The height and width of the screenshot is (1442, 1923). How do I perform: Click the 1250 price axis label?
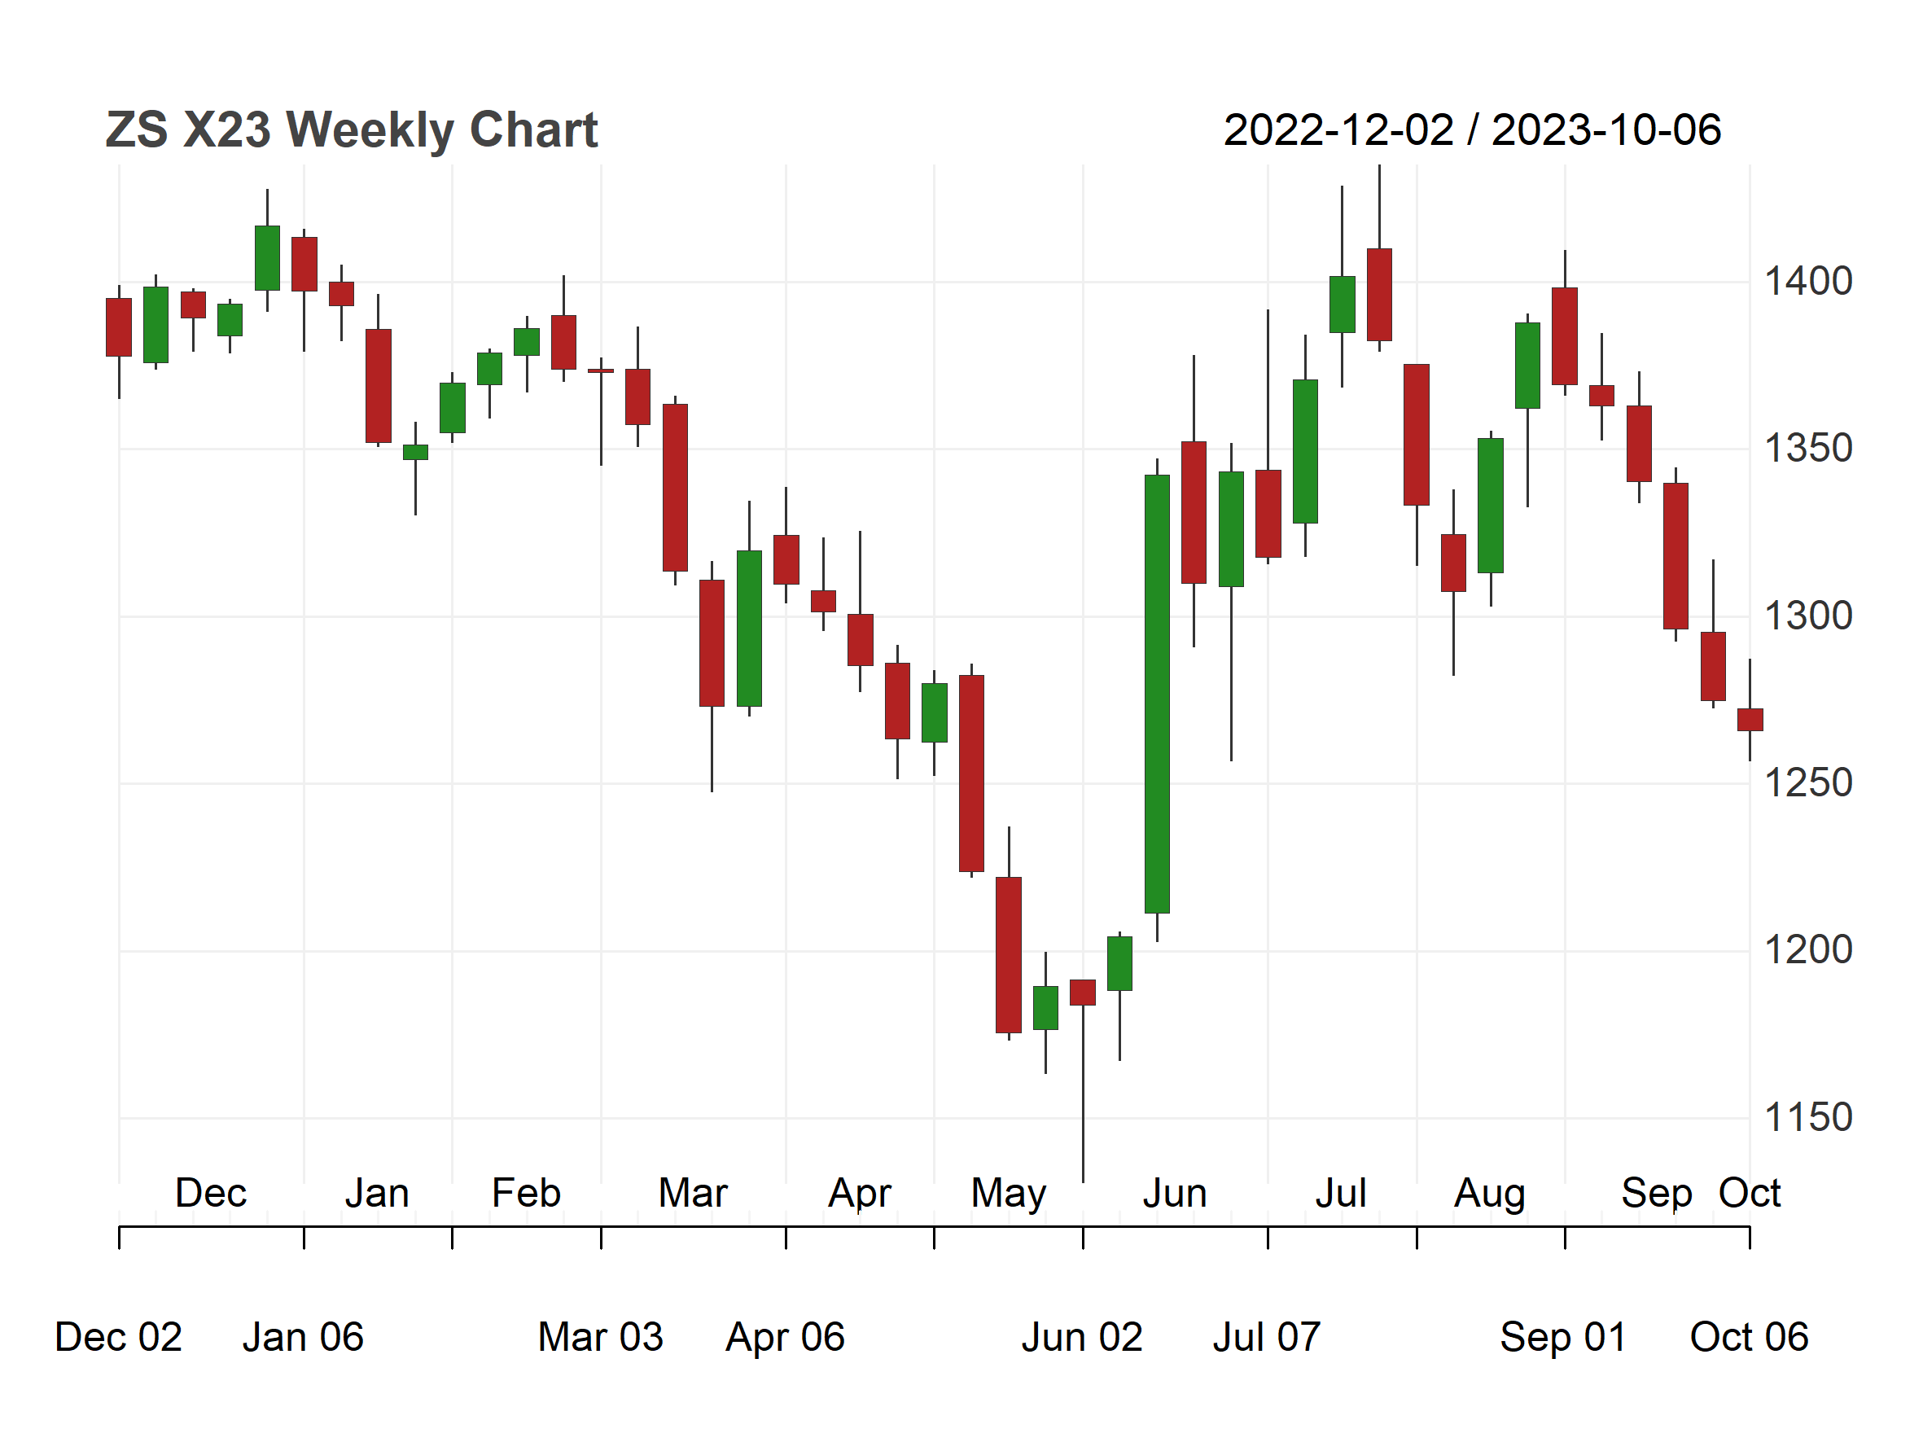click(x=1807, y=783)
